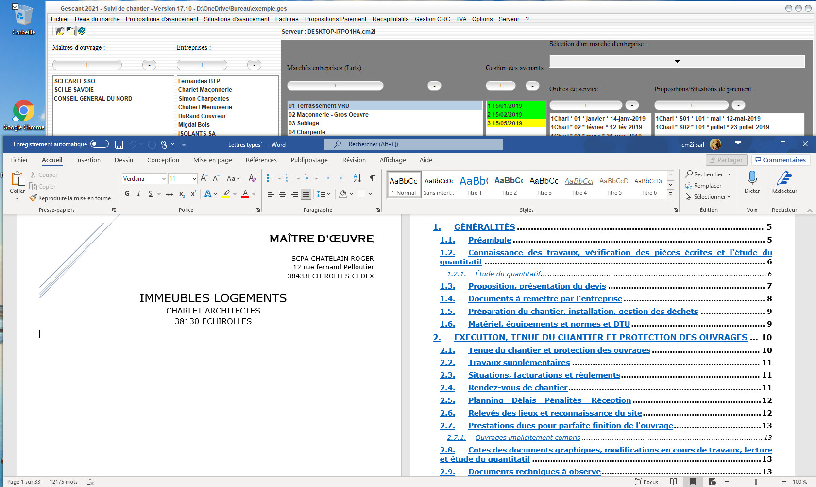Apply underline formatting
This screenshot has height=487, width=816.
[x=151, y=194]
